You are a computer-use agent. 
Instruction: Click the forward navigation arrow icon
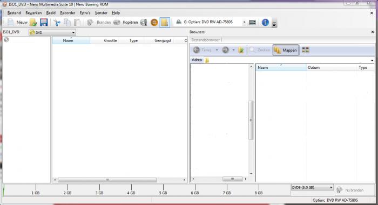[225, 50]
